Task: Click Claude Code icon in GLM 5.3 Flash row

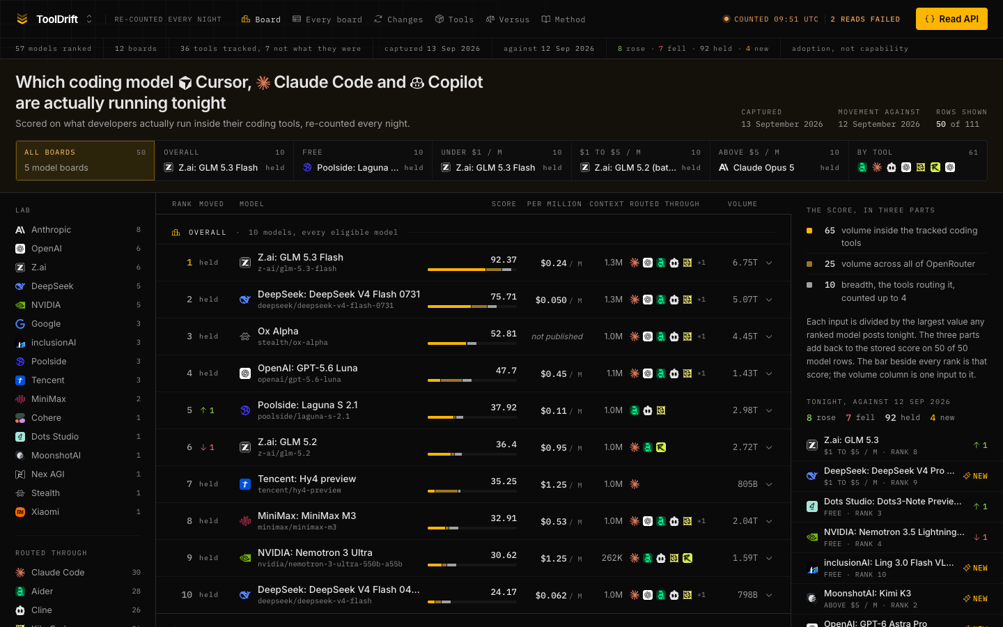Action: click(x=635, y=263)
